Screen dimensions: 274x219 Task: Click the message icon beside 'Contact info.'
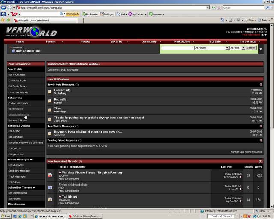pos(50,92)
